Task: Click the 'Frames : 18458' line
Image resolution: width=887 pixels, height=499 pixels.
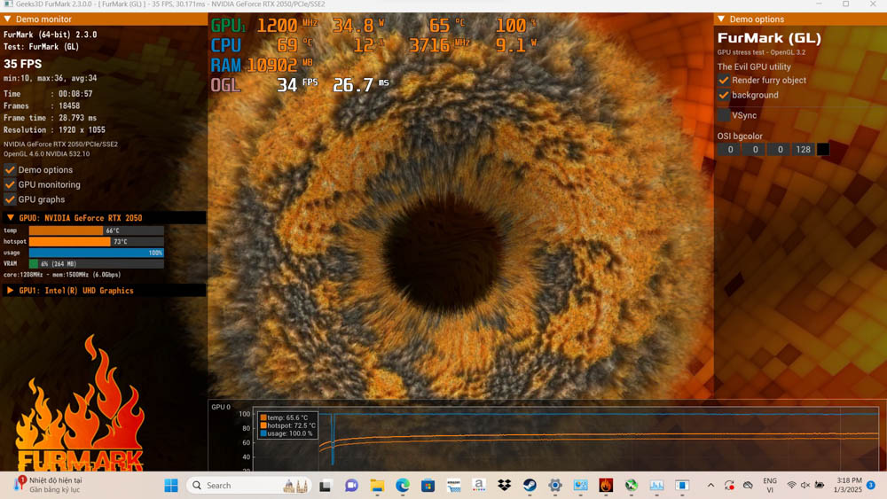Action: pyautogui.click(x=42, y=105)
